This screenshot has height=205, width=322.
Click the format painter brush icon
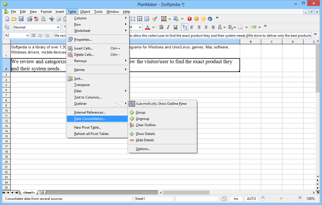click(155, 19)
